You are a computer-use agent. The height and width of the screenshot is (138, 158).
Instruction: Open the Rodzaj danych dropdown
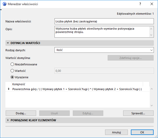coord(104,50)
